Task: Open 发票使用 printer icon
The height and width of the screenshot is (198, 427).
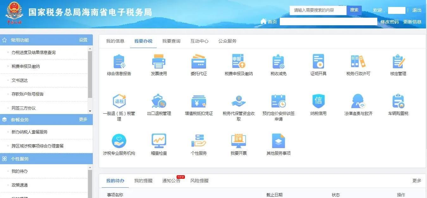Action: [x=159, y=62]
